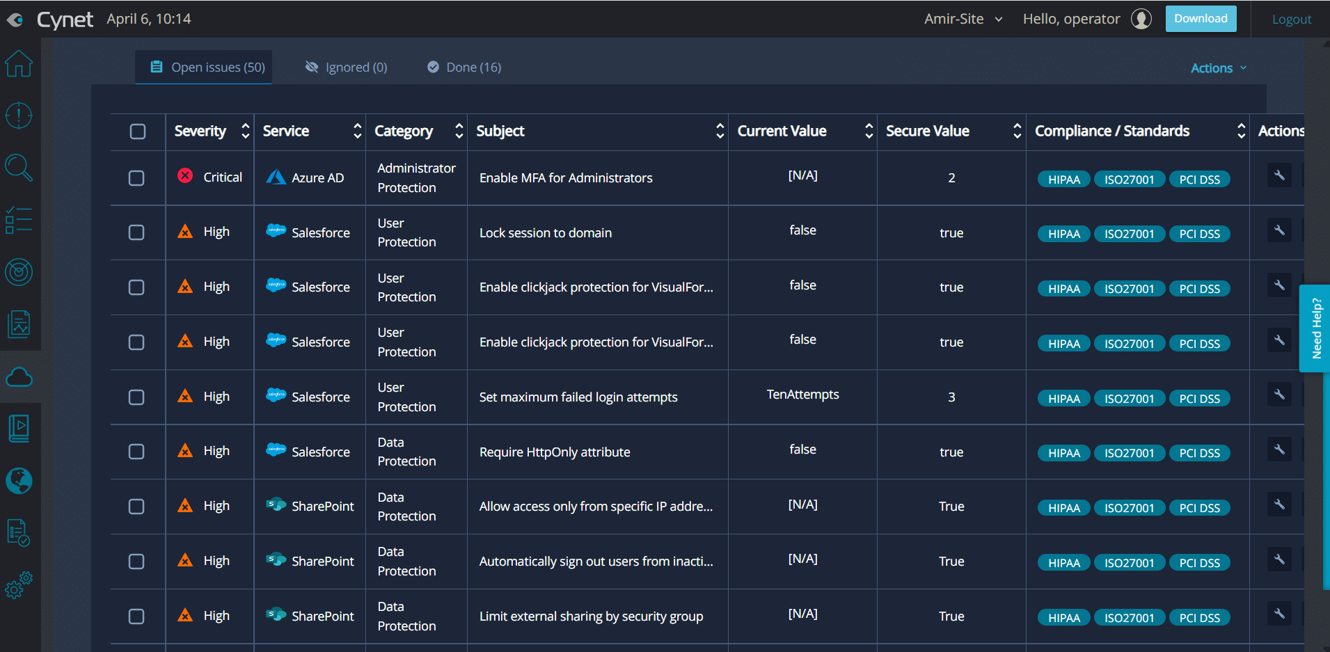Open the globe icon in sidebar
Image resolution: width=1330 pixels, height=652 pixels.
point(19,481)
